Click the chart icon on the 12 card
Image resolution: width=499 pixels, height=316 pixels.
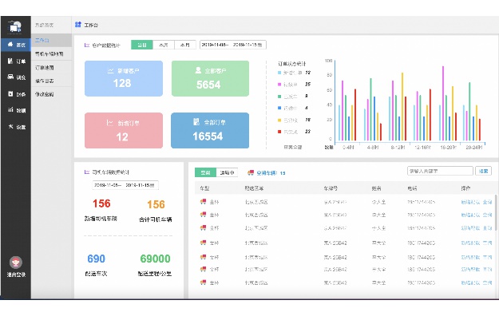(110, 123)
